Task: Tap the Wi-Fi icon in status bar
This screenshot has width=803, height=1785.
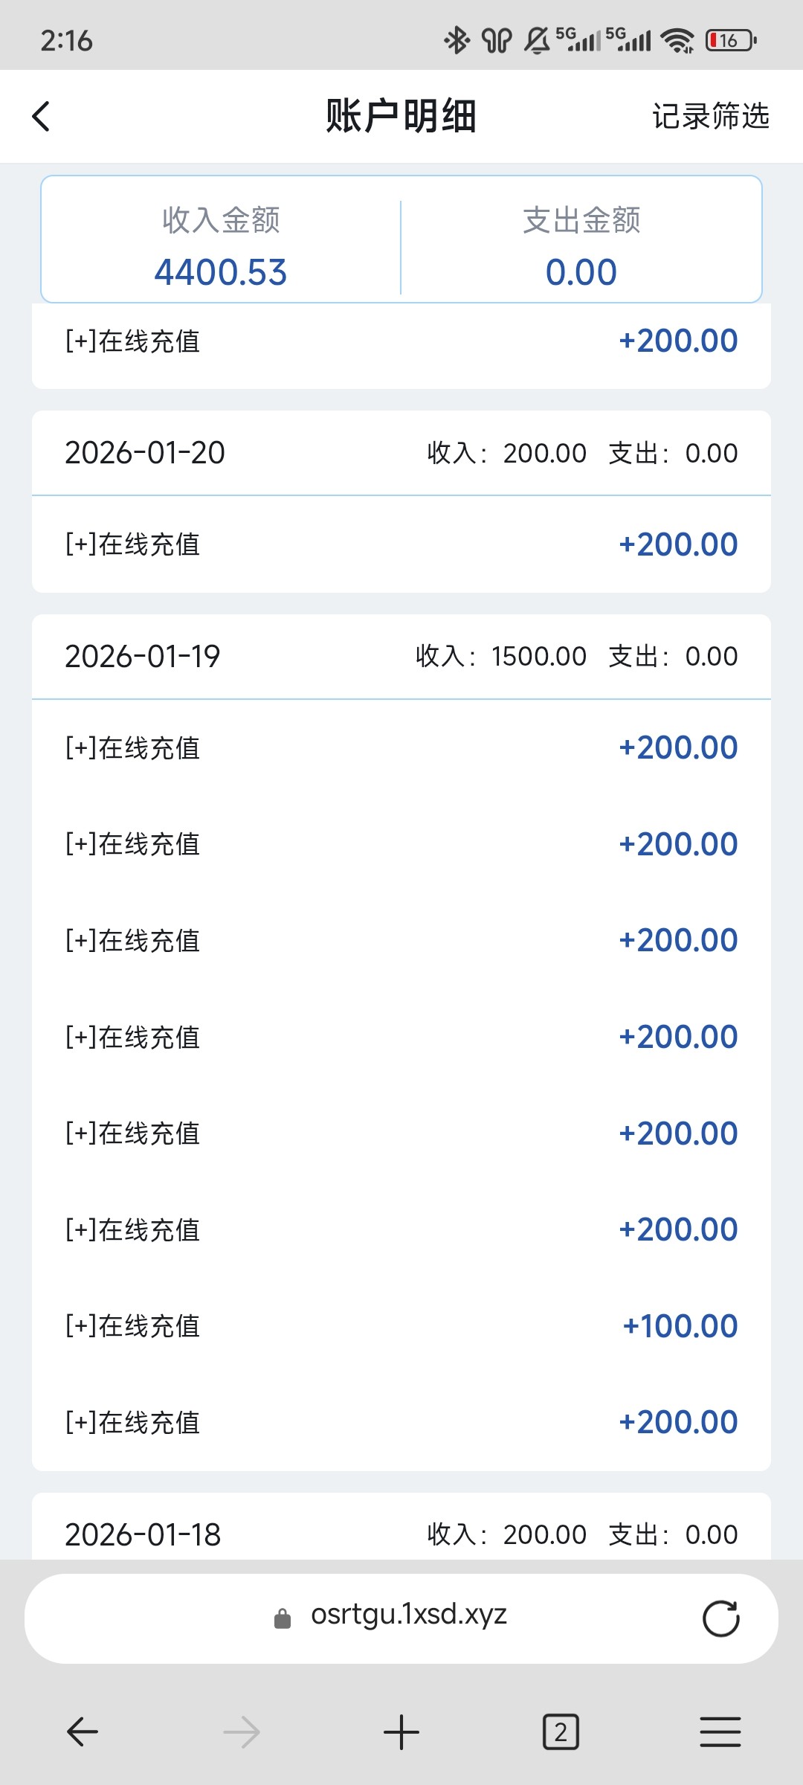Action: tap(677, 40)
